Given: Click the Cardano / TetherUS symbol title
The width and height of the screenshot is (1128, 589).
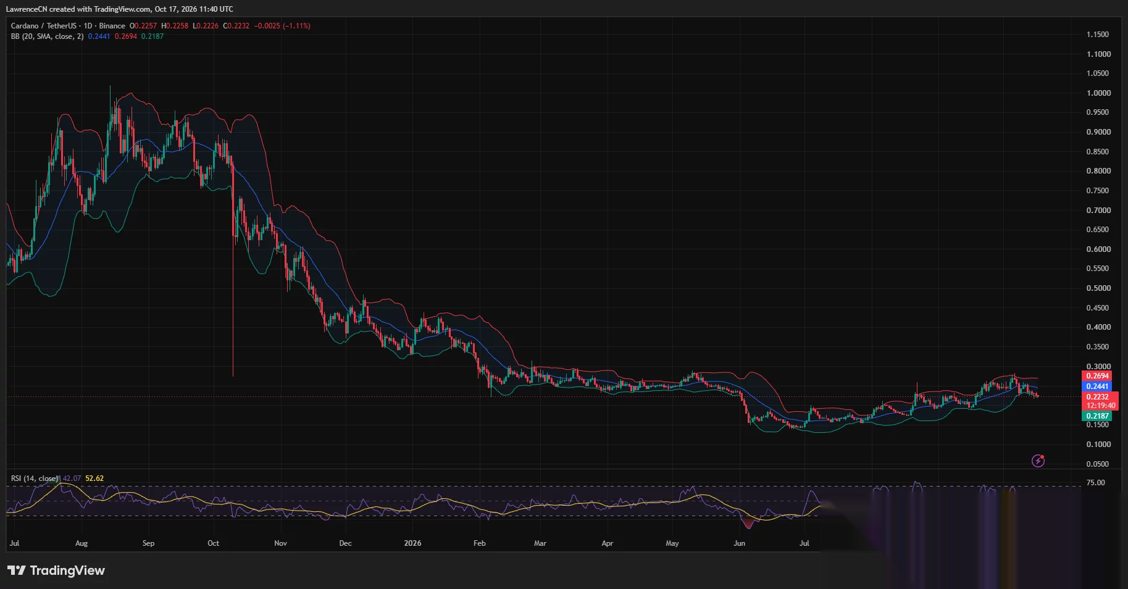Looking at the screenshot, I should point(44,26).
